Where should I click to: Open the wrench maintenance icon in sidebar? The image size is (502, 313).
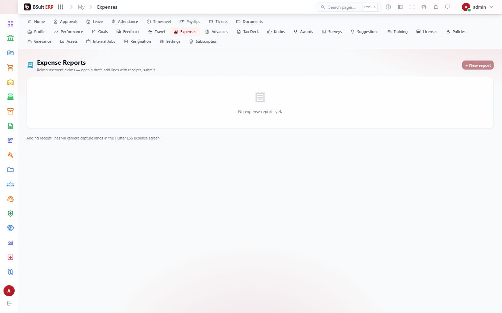point(10,155)
